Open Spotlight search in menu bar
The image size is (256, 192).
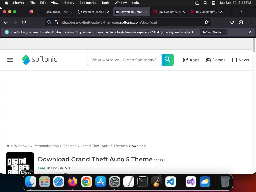(205, 3)
